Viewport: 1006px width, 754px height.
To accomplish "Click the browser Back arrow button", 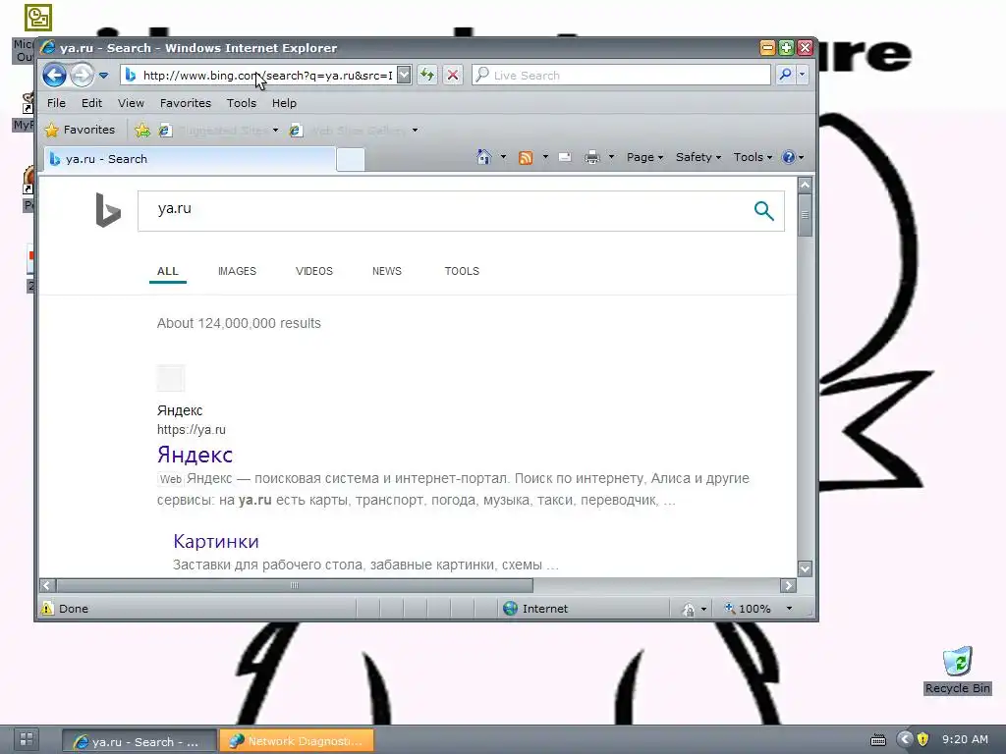I will (x=55, y=76).
